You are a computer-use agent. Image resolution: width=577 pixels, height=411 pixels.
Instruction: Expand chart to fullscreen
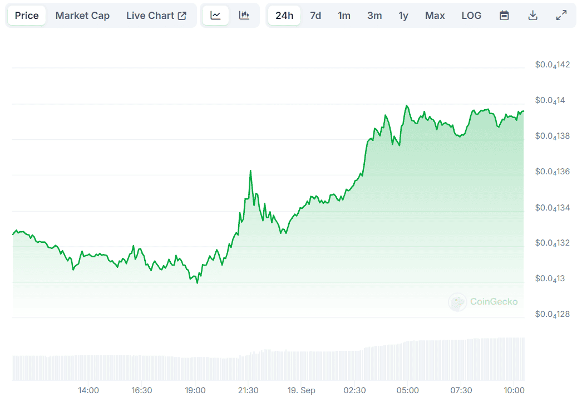coord(561,16)
